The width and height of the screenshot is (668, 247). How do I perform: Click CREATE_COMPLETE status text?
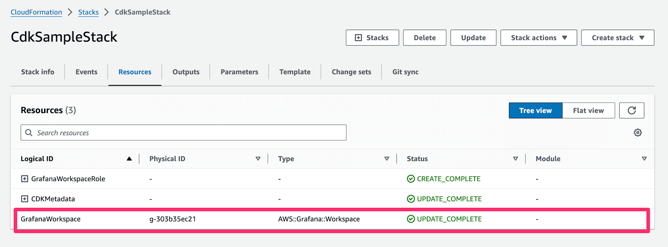coord(449,179)
